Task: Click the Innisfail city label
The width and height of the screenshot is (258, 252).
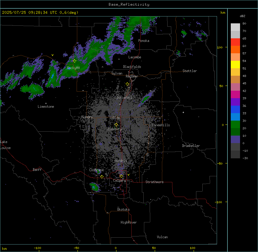Action: click(124, 98)
